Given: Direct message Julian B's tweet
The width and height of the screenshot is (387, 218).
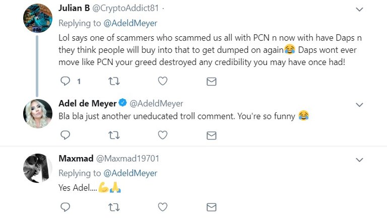Looking at the screenshot, I should pos(212,81).
